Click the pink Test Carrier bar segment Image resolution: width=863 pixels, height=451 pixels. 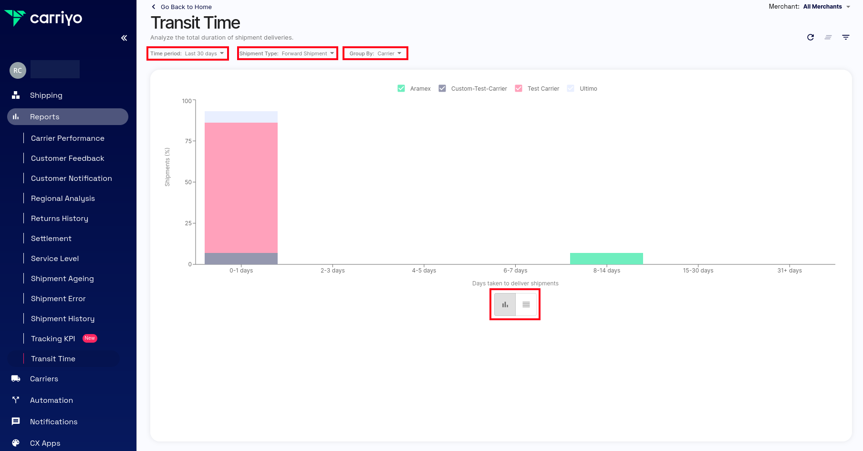coord(241,188)
